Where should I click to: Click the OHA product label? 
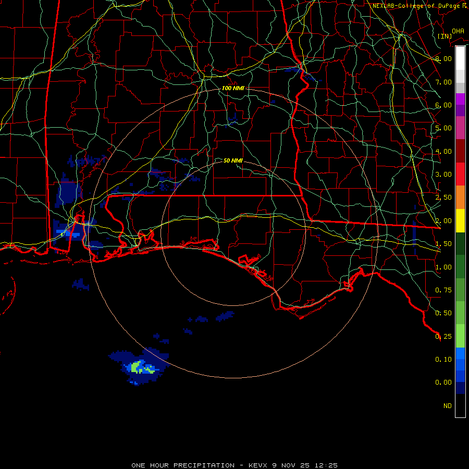click(458, 31)
